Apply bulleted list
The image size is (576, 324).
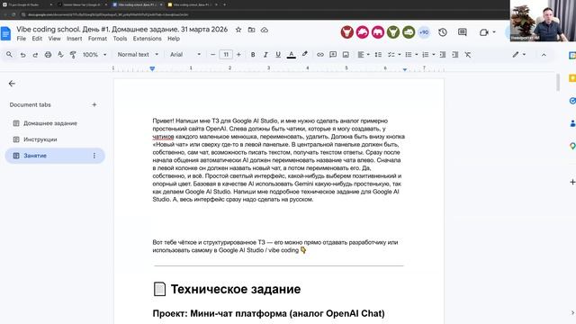408,54
